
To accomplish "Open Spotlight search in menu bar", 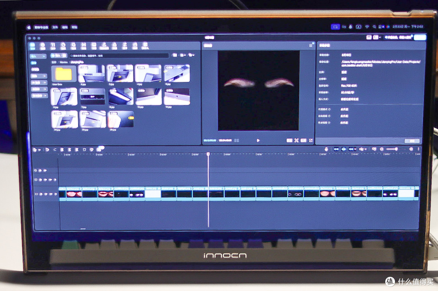I will [x=374, y=27].
